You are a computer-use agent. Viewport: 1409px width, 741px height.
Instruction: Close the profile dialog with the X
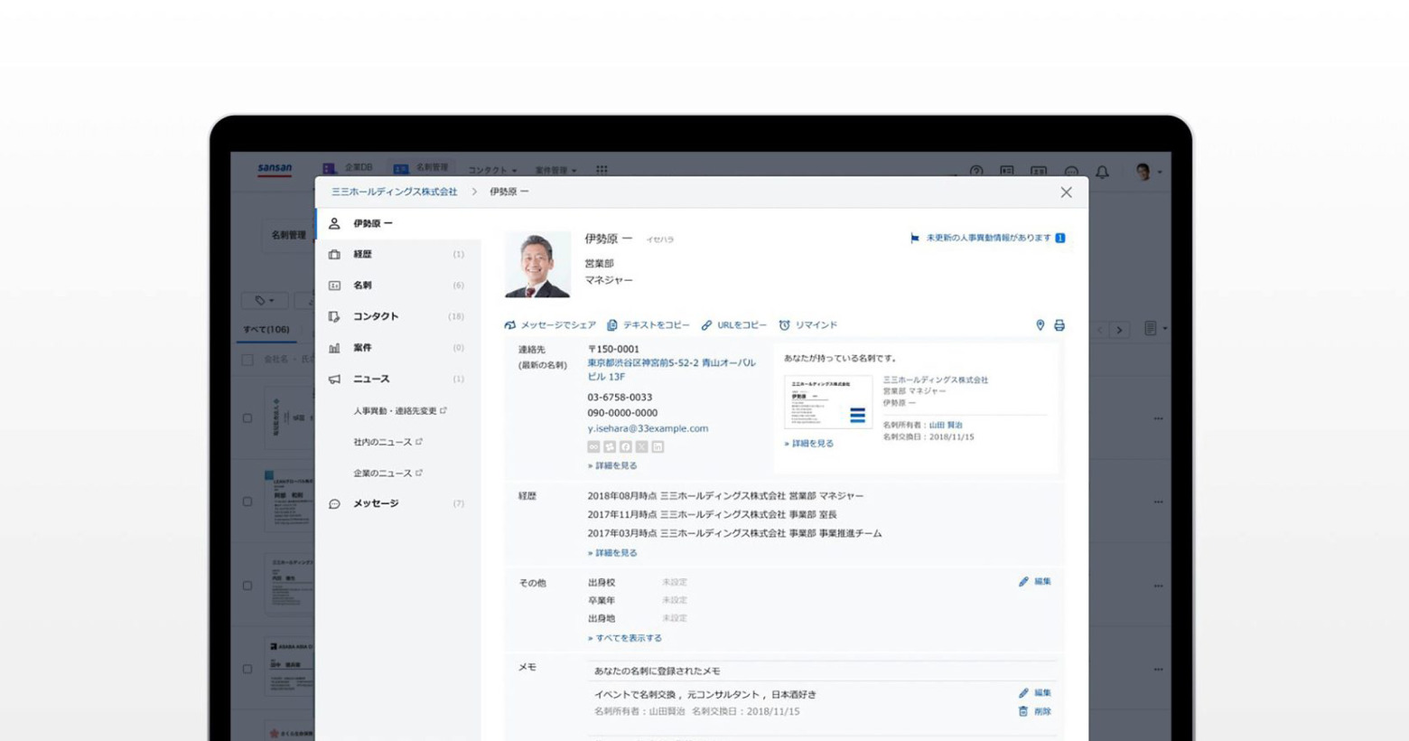(x=1067, y=192)
